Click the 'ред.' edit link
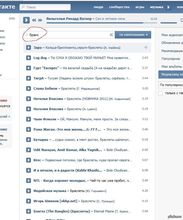Screen dimensions: 183x220 (x=12, y=18)
